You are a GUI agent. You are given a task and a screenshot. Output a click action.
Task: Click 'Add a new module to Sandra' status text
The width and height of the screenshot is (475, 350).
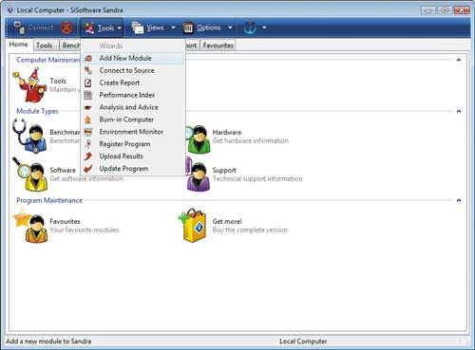[x=48, y=341]
